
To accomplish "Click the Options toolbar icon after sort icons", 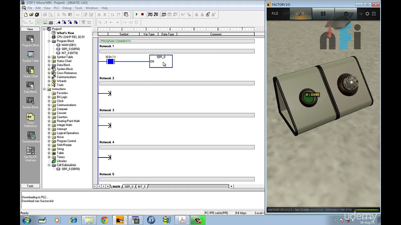I will click(126, 15).
